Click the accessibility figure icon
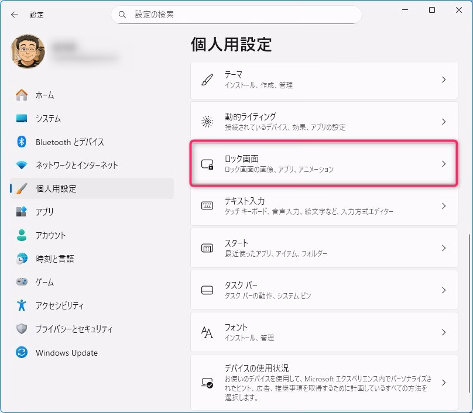 point(22,305)
